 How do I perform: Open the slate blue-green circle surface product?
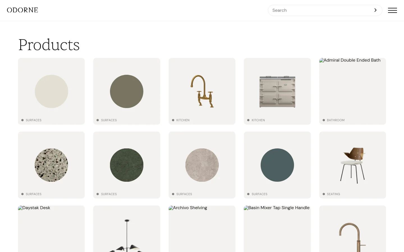pyautogui.click(x=277, y=165)
